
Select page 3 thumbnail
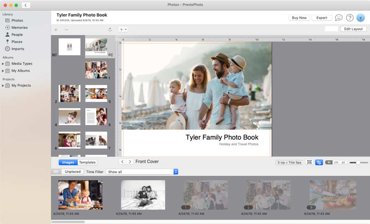tap(96, 93)
